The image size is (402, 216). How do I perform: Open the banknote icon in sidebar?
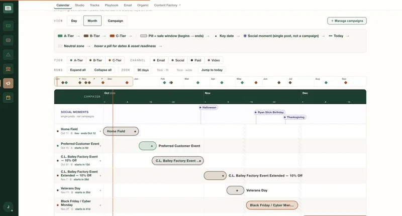(8, 26)
